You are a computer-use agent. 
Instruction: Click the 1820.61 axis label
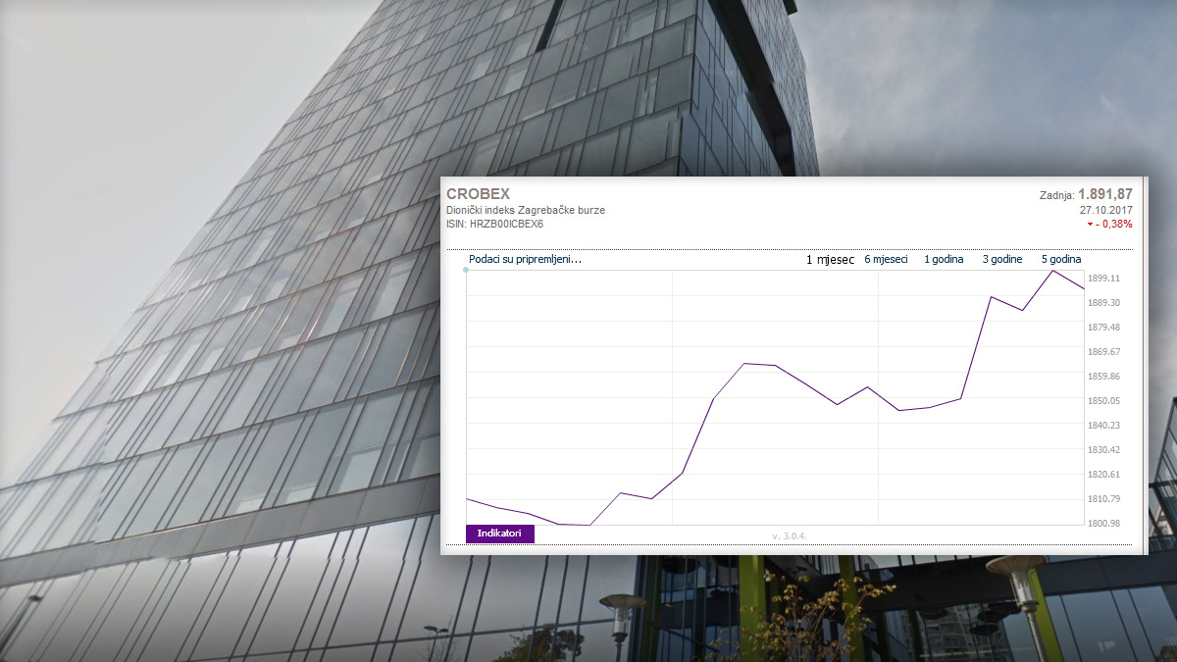tap(1104, 475)
